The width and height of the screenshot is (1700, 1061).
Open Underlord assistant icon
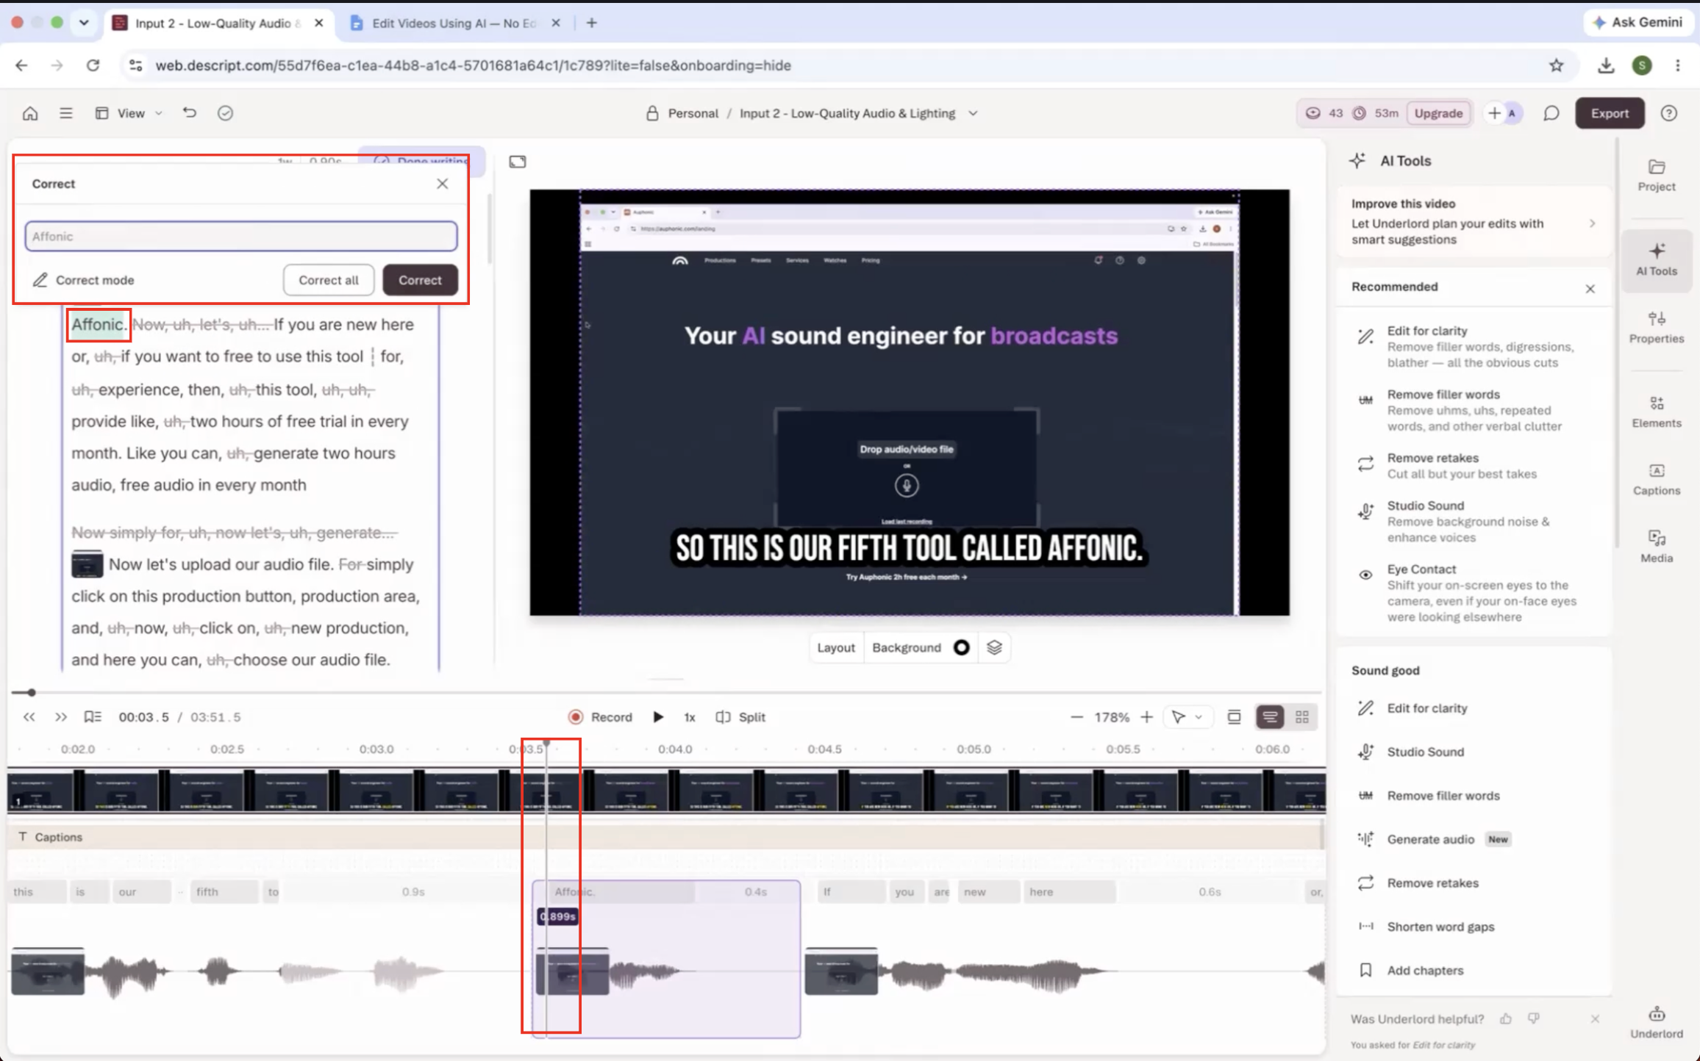pyautogui.click(x=1656, y=1022)
